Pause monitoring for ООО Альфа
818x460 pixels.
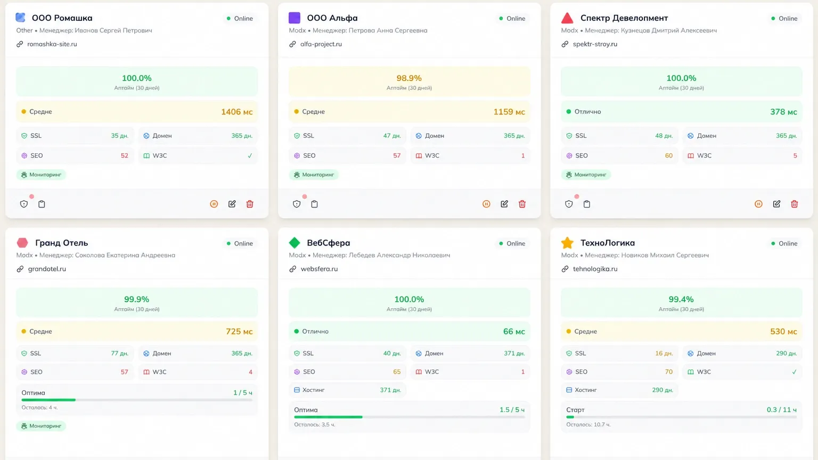tap(486, 204)
